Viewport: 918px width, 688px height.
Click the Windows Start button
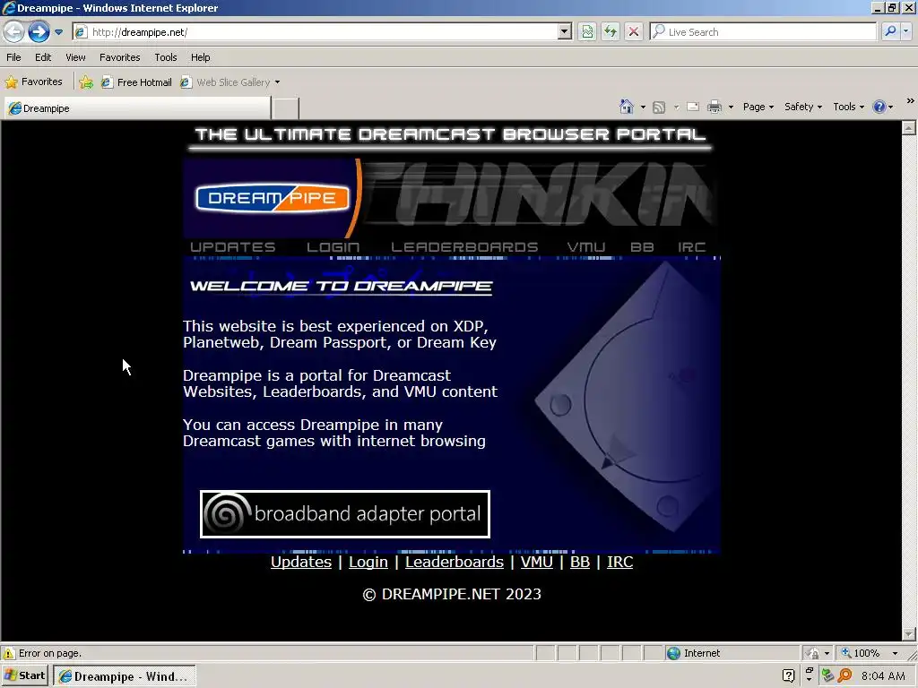(x=24, y=675)
